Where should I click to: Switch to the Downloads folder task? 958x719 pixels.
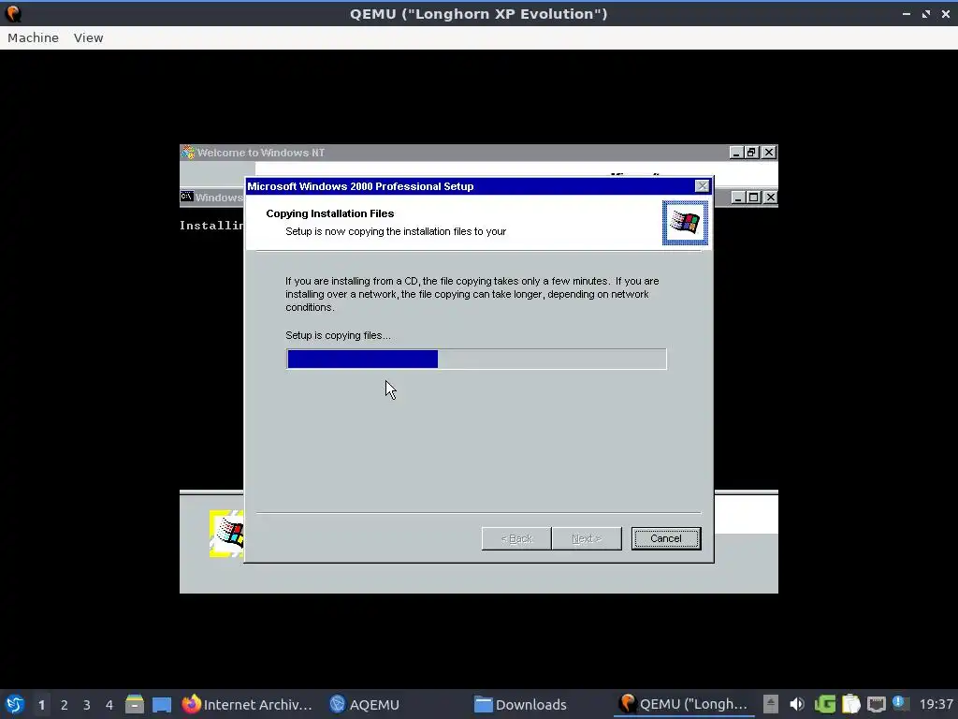tap(520, 704)
